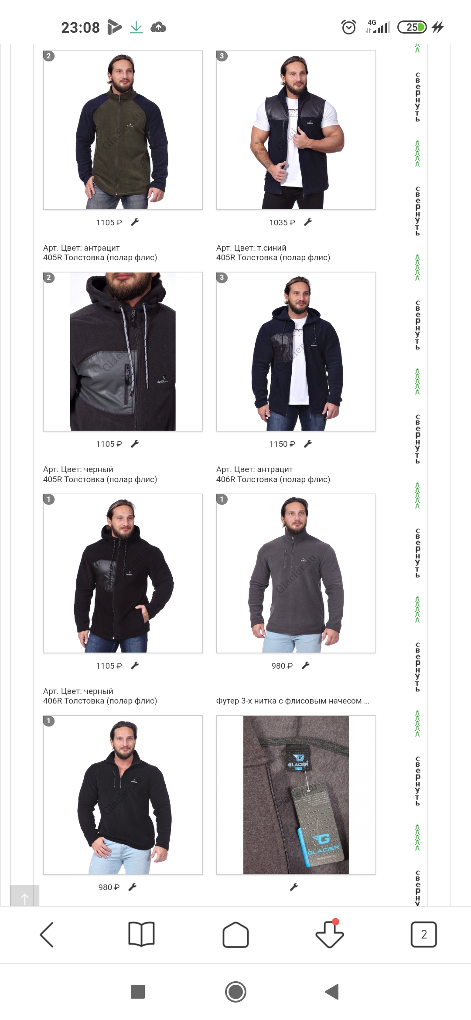Image resolution: width=471 pixels, height=1020 pixels.
Task: Go back with browser left chevron
Action: pyautogui.click(x=47, y=934)
